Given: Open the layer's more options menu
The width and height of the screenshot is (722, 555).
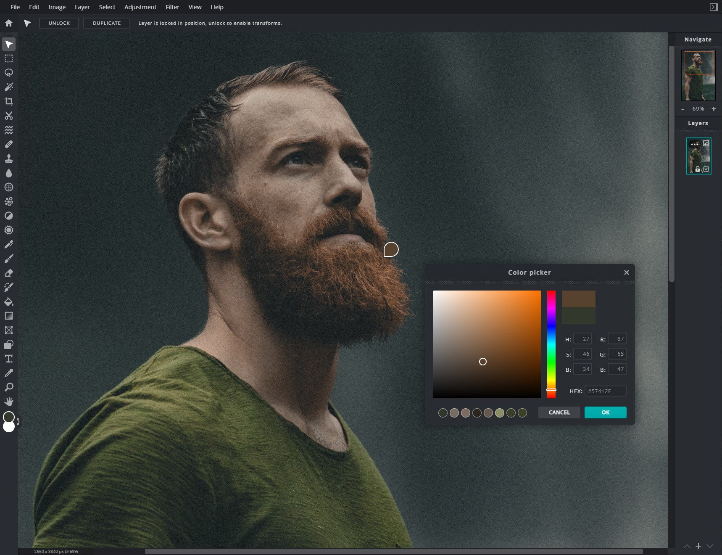Looking at the screenshot, I should 694,143.
